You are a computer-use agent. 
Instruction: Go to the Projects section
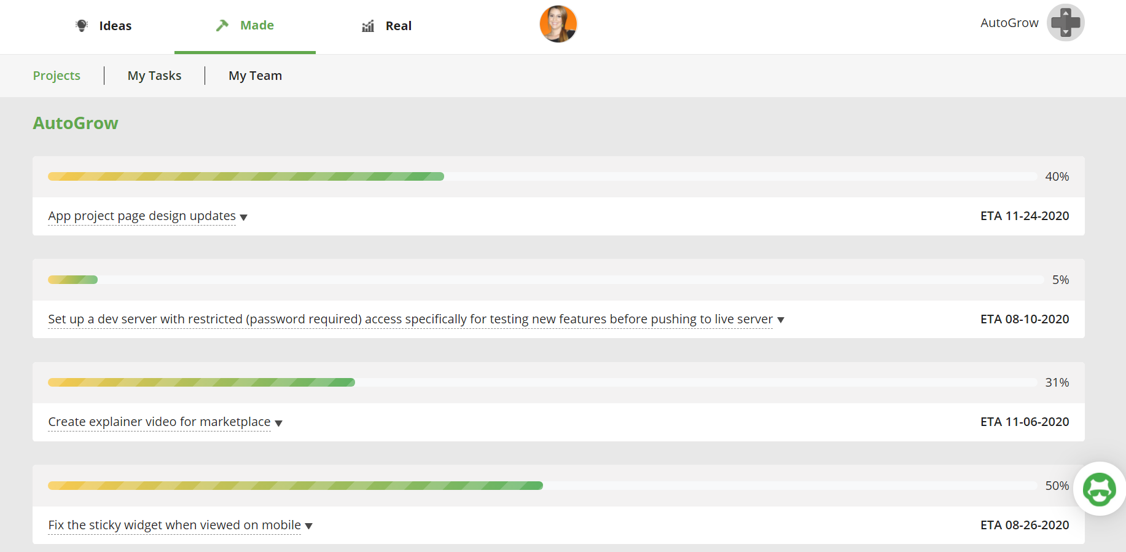point(57,76)
